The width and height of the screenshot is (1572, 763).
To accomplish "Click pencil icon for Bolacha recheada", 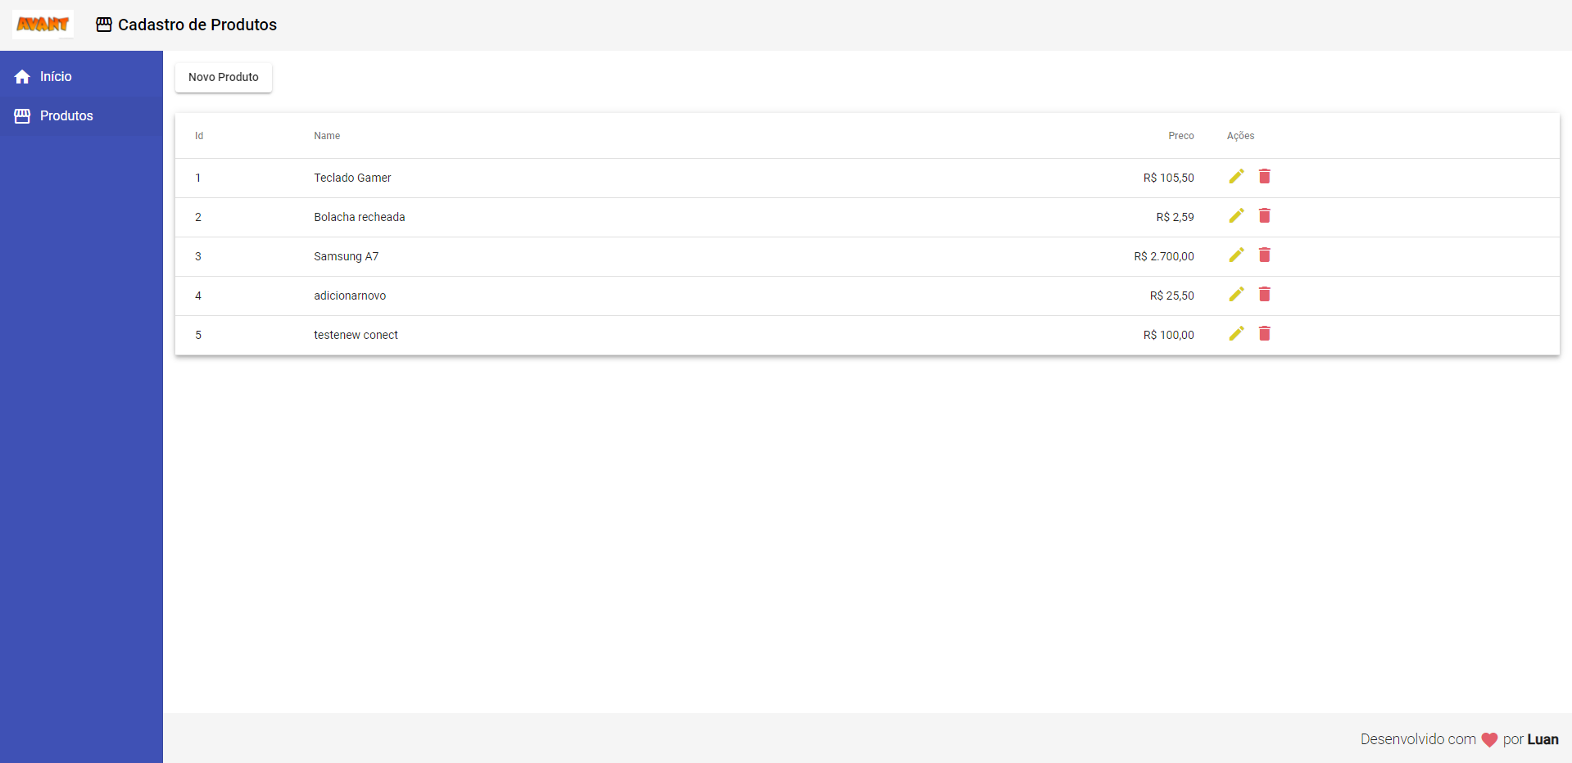I will point(1236,216).
